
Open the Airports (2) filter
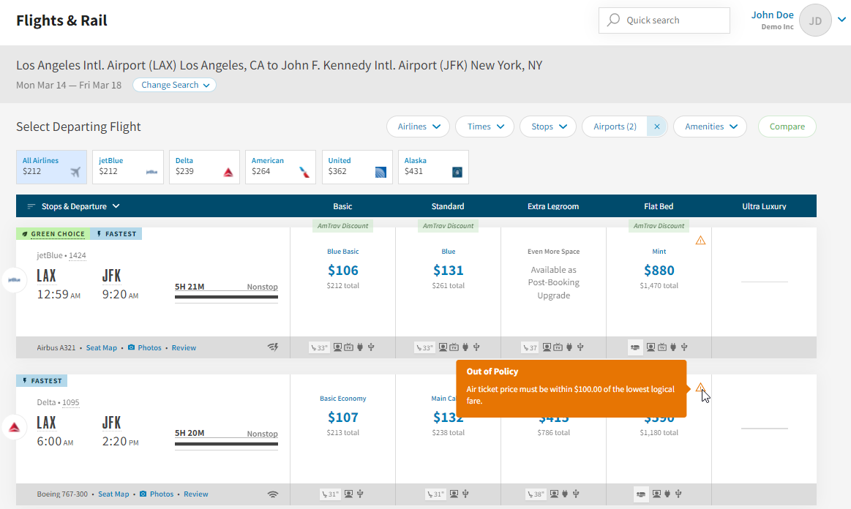(x=615, y=127)
